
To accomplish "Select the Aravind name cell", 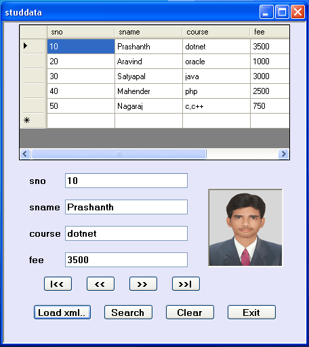I will coord(148,61).
